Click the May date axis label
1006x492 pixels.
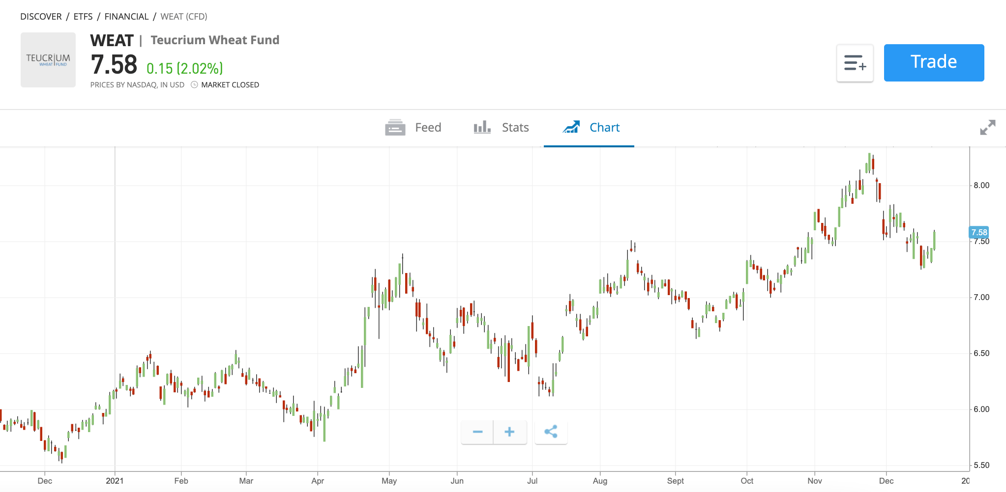[x=389, y=481]
